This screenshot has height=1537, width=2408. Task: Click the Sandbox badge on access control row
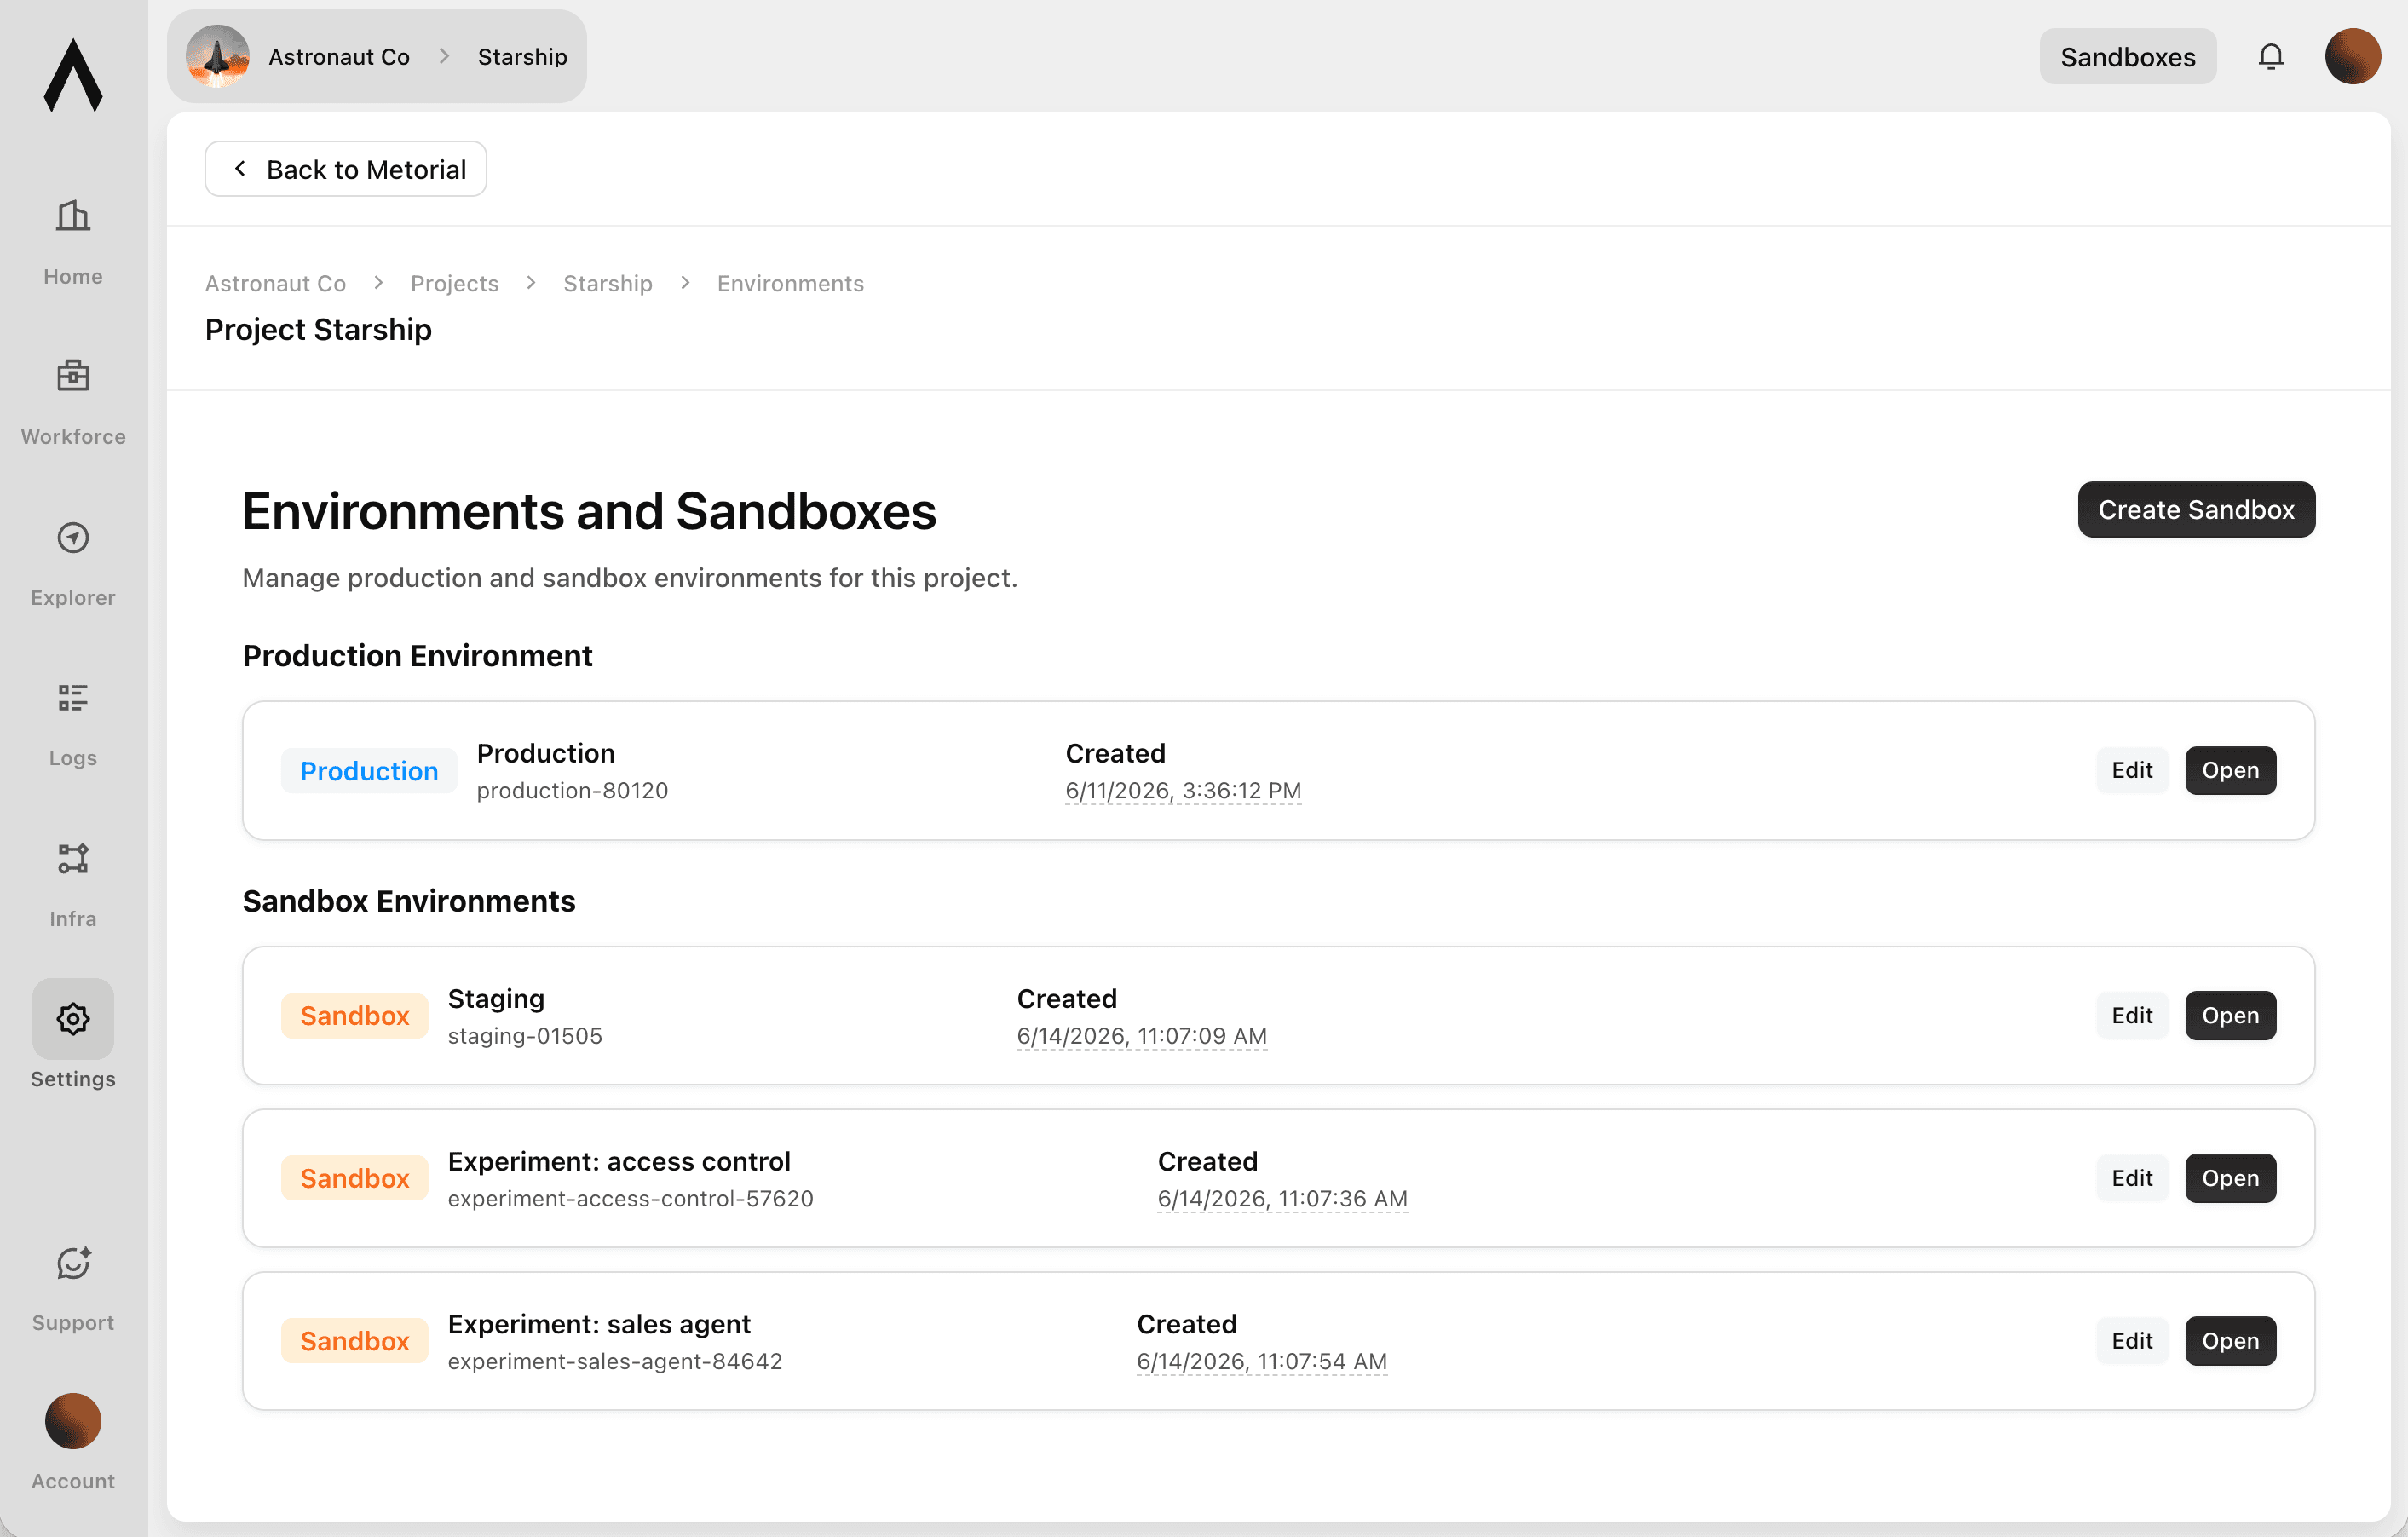pos(354,1179)
